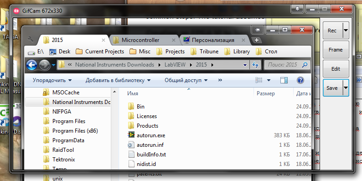The height and width of the screenshot is (181, 362).
Task: Open the Стол bookmark folder
Action: pos(266,52)
